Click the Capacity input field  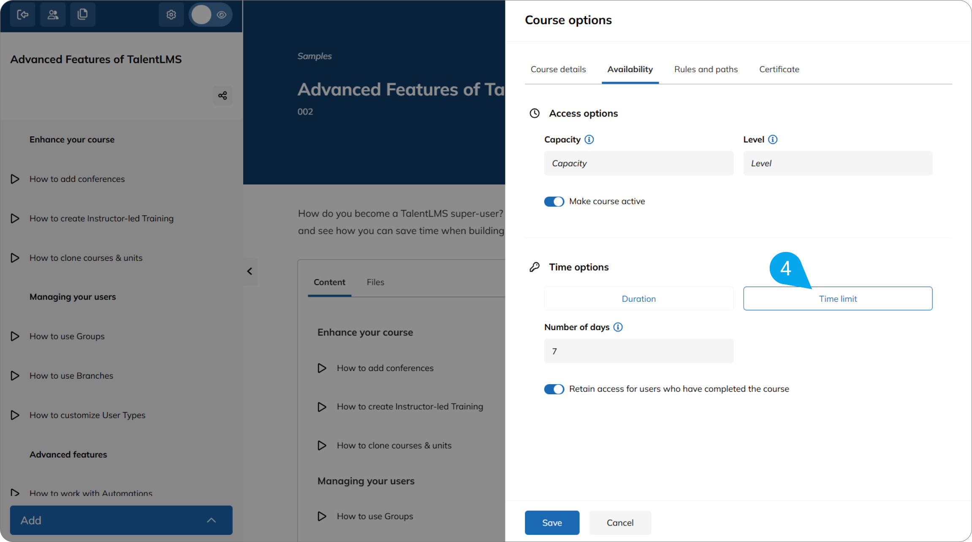click(639, 163)
